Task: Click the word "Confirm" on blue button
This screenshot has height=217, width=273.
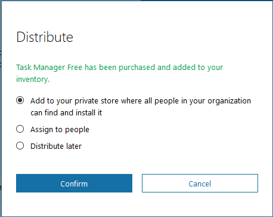Action: coord(74,184)
